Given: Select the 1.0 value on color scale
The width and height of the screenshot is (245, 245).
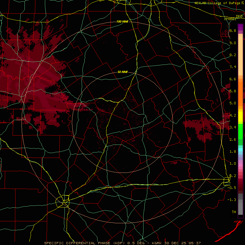Looking at the screenshot, I should pyautogui.click(x=233, y=164).
